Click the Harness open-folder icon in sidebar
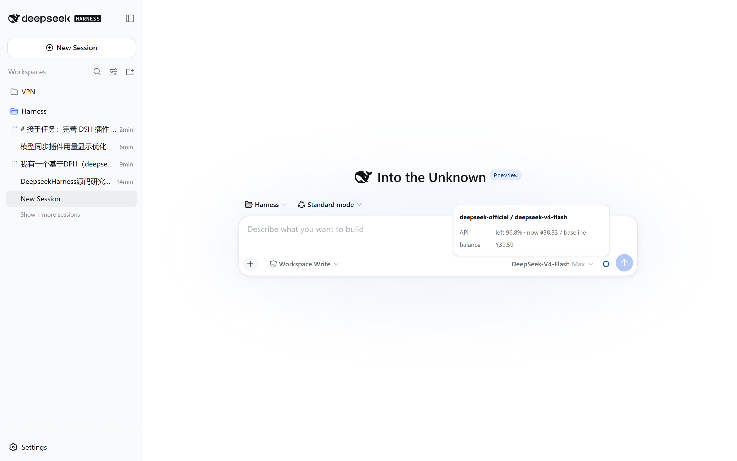This screenshot has width=737, height=461. tap(14, 111)
